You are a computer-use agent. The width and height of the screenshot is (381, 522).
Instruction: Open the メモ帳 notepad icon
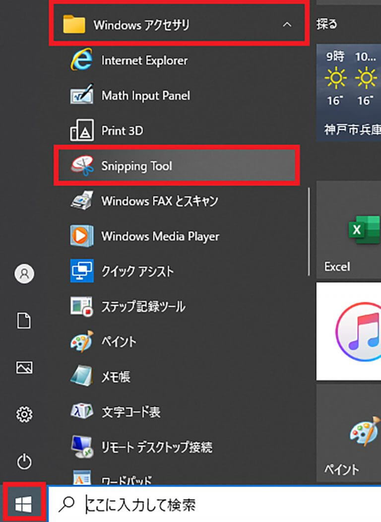point(82,376)
